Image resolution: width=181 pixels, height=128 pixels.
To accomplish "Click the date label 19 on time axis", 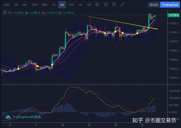I will 142,125.
